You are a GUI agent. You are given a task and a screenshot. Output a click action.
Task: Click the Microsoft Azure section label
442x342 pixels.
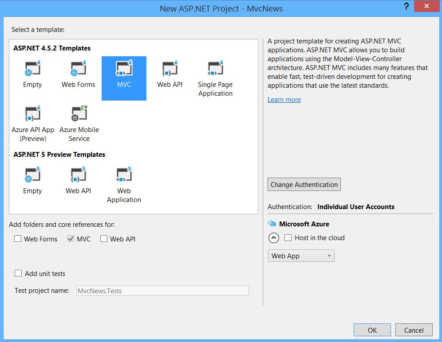[304, 224]
